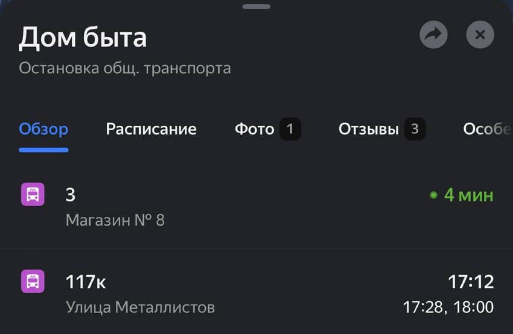Viewport: 513px width, 334px height.
Task: Open the Фото tab
Action: [x=254, y=129]
